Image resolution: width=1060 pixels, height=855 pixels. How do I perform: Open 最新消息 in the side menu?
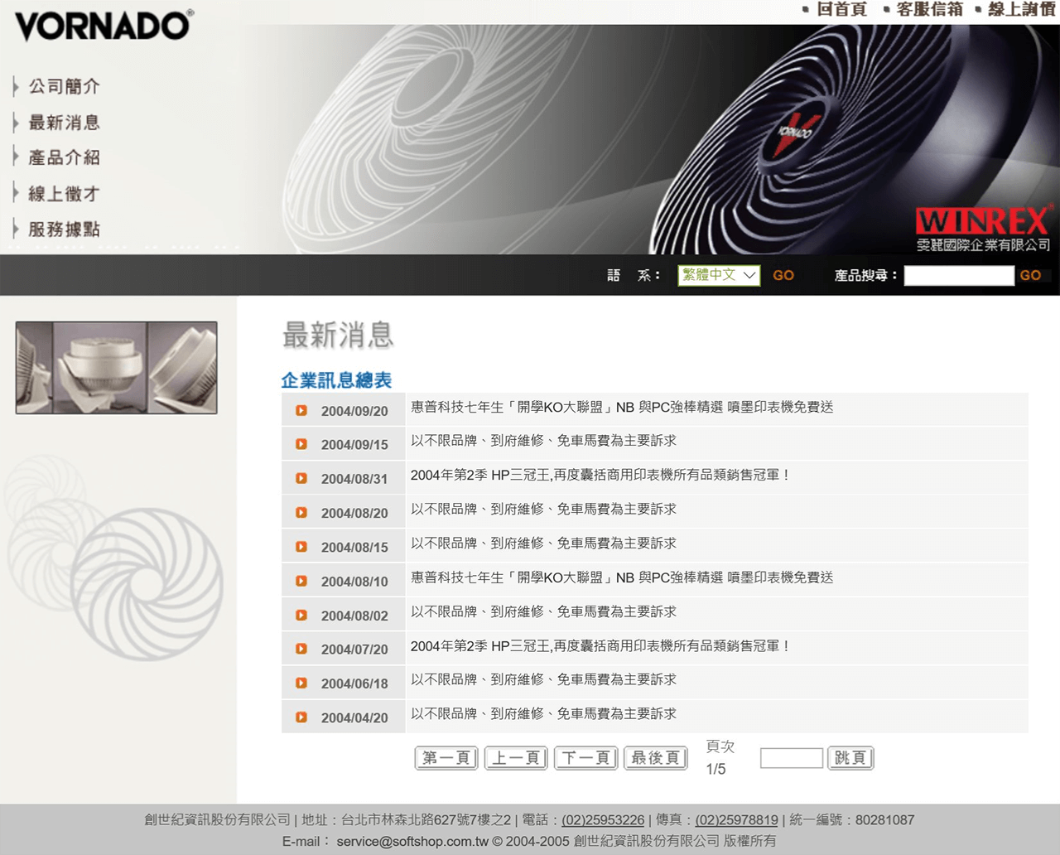point(64,123)
